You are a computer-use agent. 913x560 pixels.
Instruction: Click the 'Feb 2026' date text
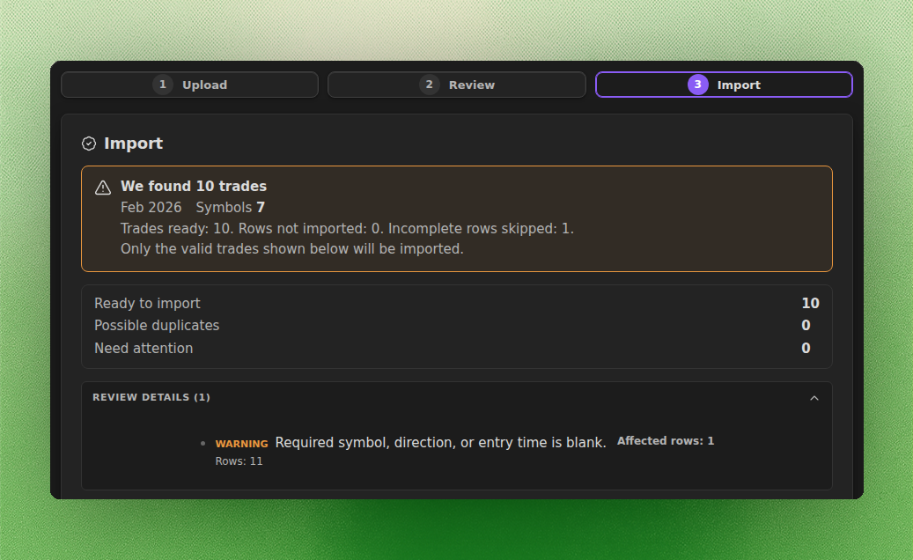pyautogui.click(x=151, y=208)
